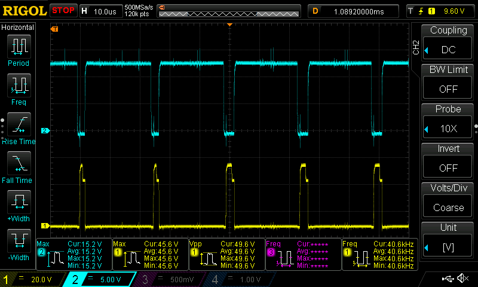Select the +Width measurement icon
Viewport: 478px width, 287px height.
(x=19, y=202)
